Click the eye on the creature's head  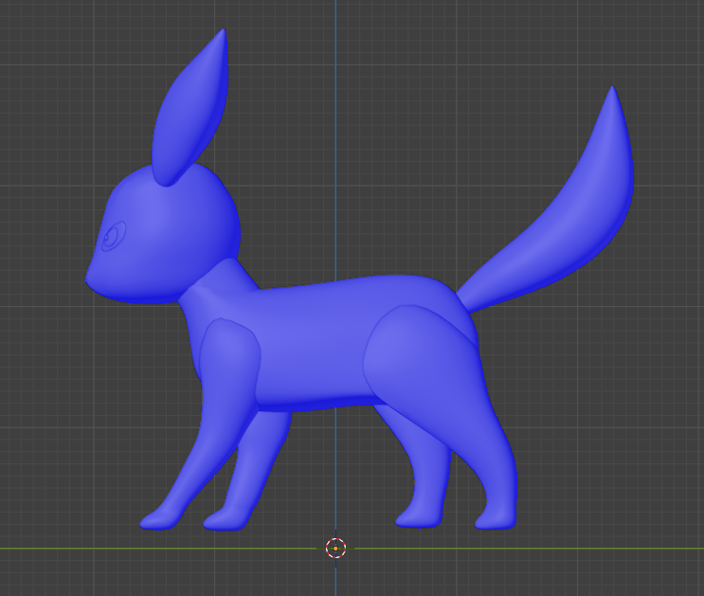(115, 236)
